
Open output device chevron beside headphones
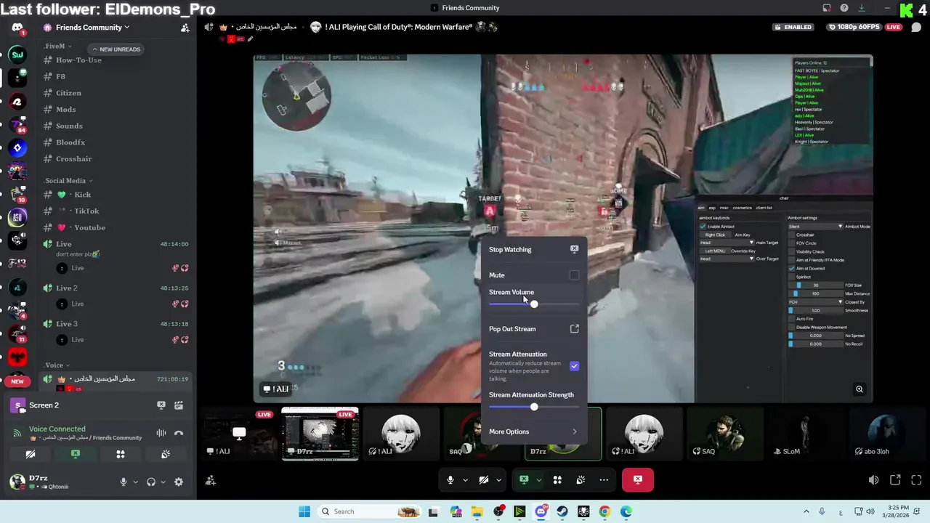163,482
